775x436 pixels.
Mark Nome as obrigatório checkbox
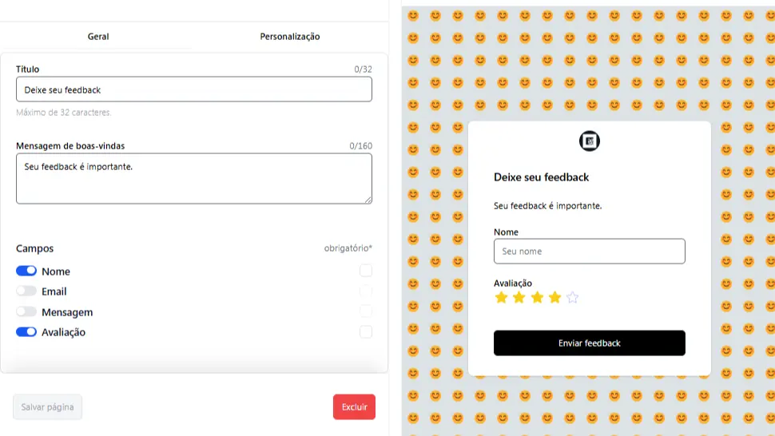tap(366, 271)
